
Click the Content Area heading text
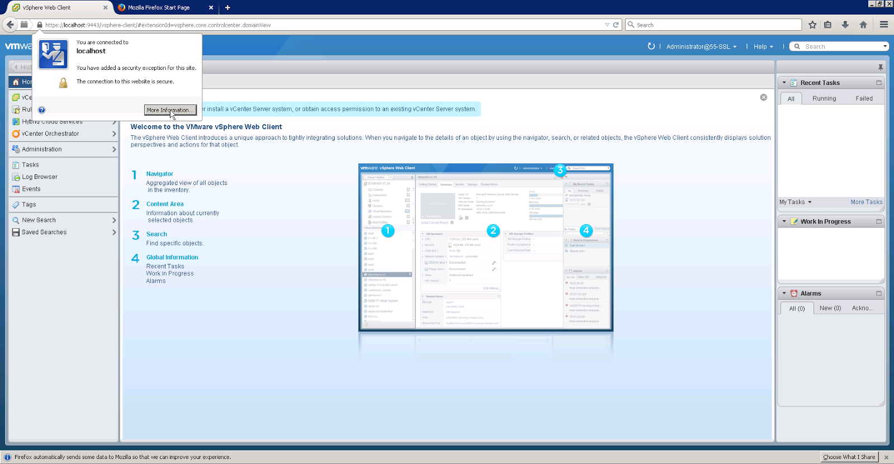coord(165,204)
